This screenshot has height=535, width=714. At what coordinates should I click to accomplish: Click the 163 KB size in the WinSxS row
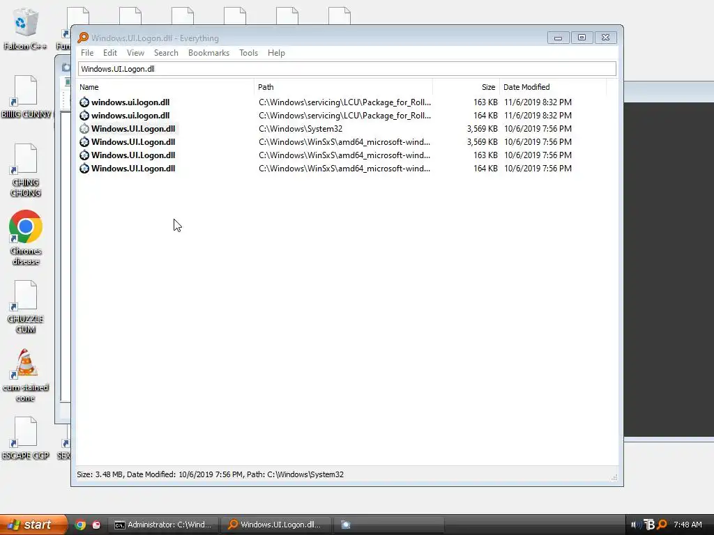tap(485, 155)
